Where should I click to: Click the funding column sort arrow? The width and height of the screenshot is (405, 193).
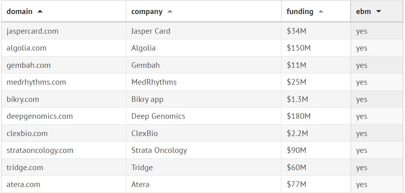click(x=321, y=12)
